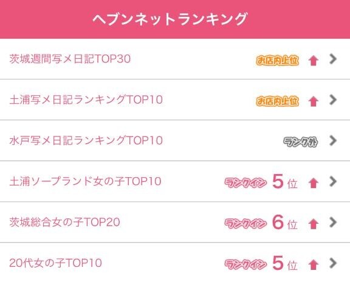This screenshot has height=282, width=350.
Task: Click the up arrow beside 茨城総合女の子 6位
Action: [x=314, y=224]
